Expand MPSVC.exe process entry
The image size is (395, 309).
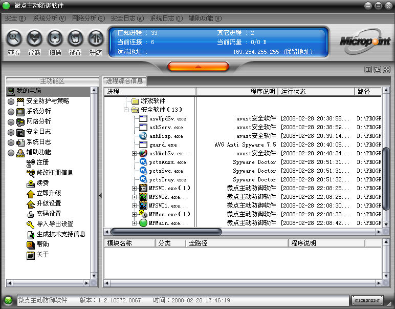pyautogui.click(x=135, y=188)
